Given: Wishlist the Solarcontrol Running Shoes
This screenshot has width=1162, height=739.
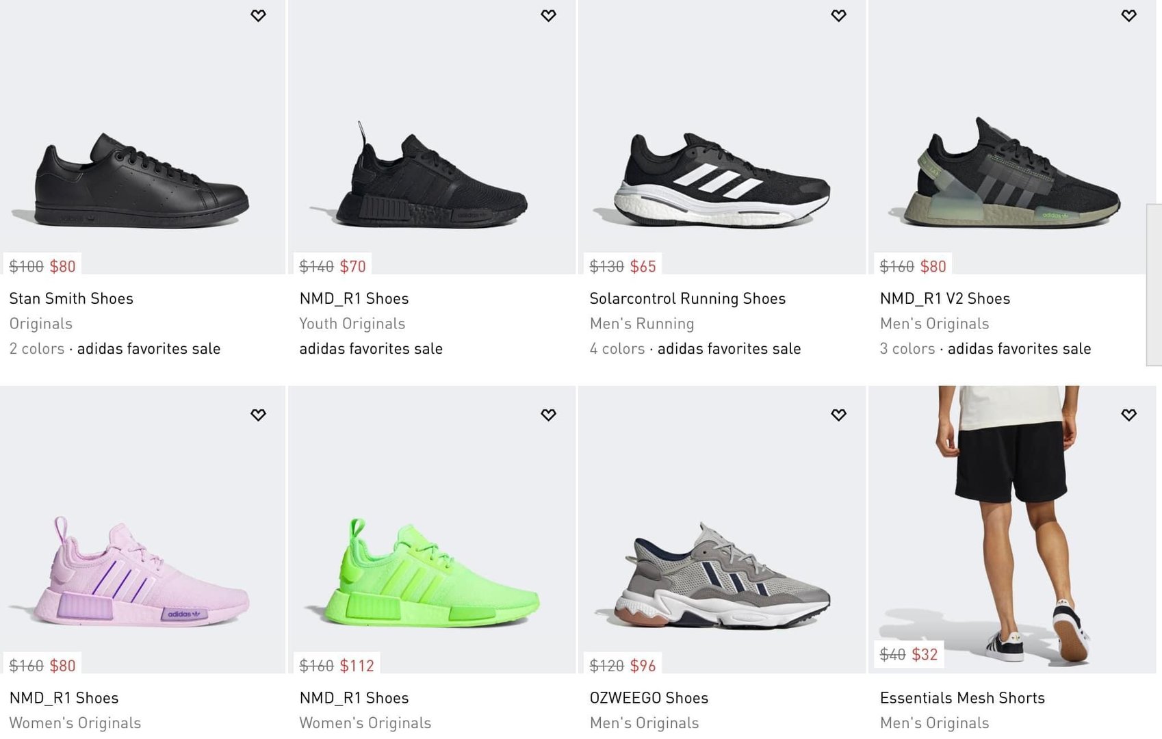Looking at the screenshot, I should (x=838, y=16).
